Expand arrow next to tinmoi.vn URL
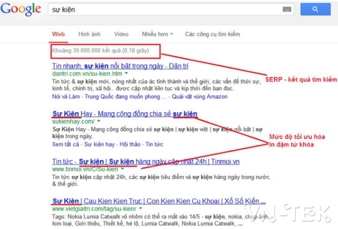338x229 pixels. pos(122,169)
